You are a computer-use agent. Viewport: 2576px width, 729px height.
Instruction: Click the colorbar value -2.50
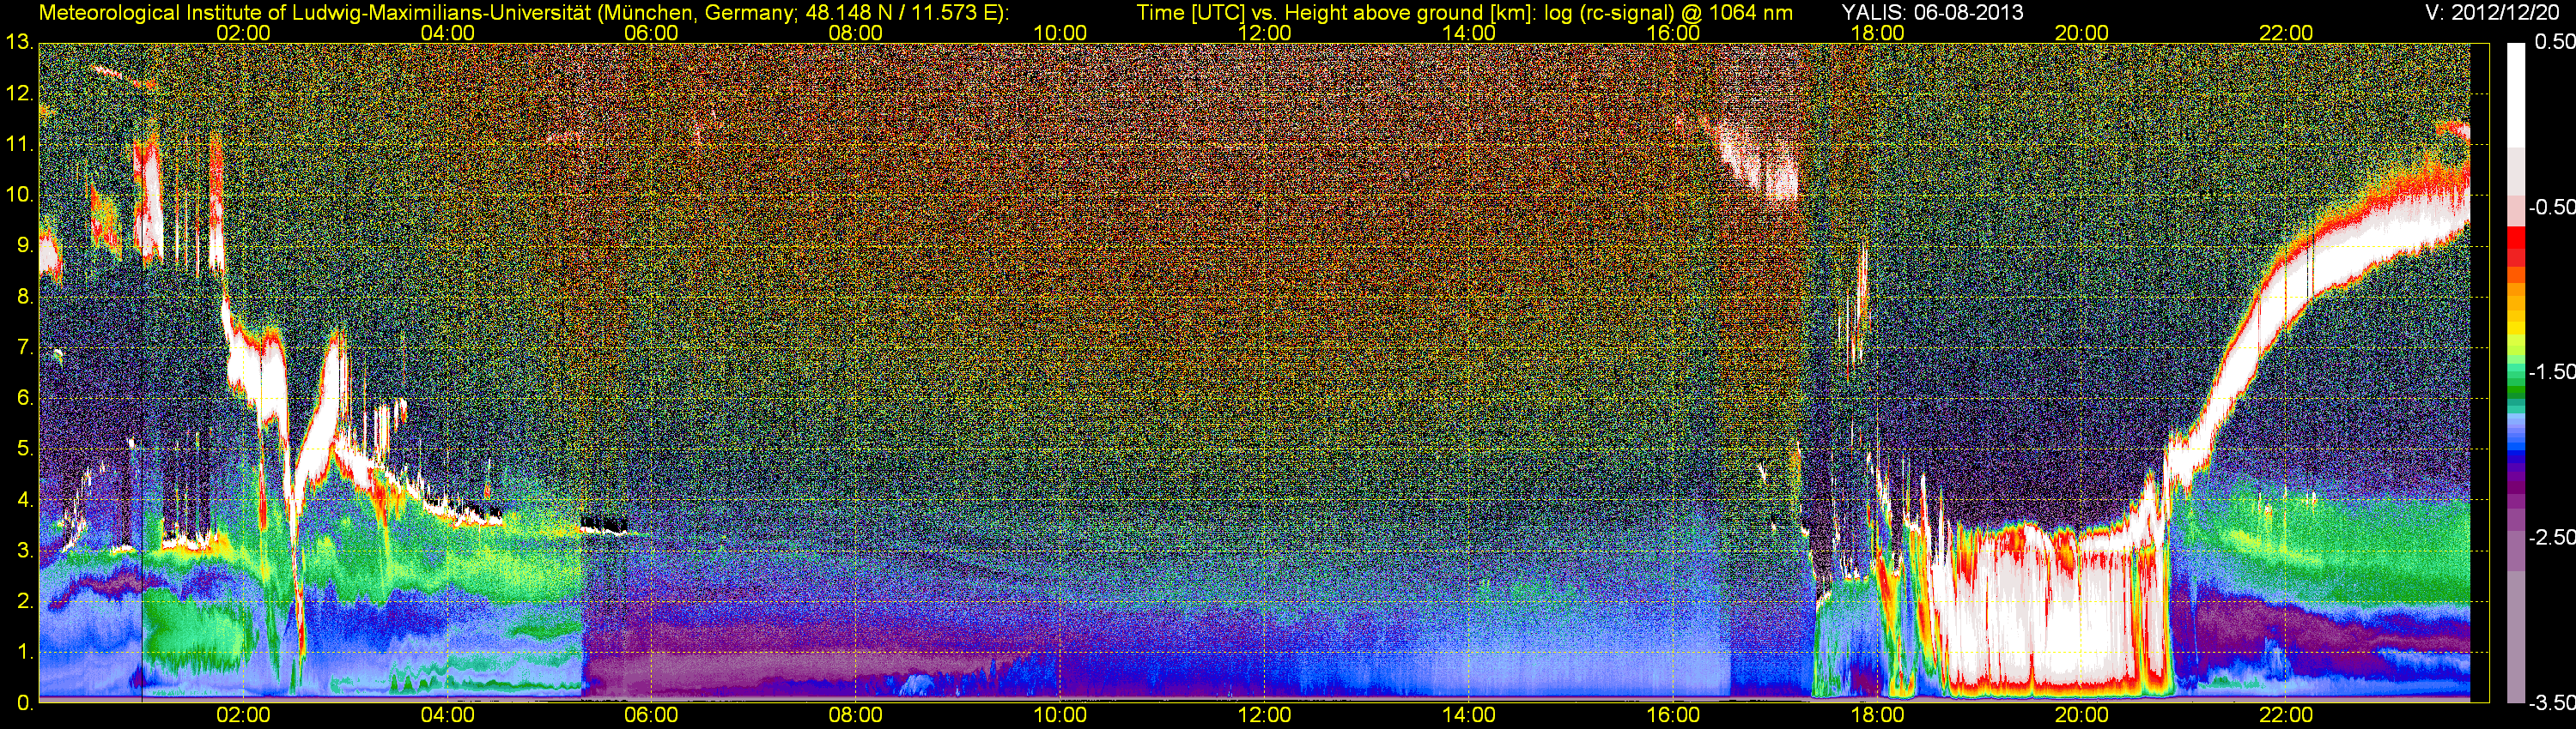pyautogui.click(x=2551, y=537)
